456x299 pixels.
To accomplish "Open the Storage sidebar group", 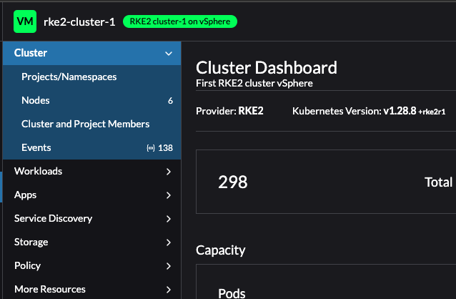I will click(x=92, y=242).
